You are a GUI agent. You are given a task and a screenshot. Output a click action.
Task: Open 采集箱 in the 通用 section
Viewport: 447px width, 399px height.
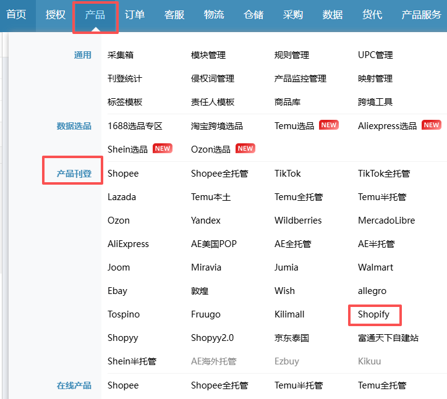121,55
